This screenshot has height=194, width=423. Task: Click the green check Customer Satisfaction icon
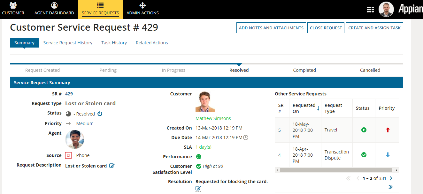click(198, 166)
